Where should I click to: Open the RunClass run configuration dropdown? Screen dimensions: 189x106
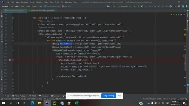coord(125,6)
